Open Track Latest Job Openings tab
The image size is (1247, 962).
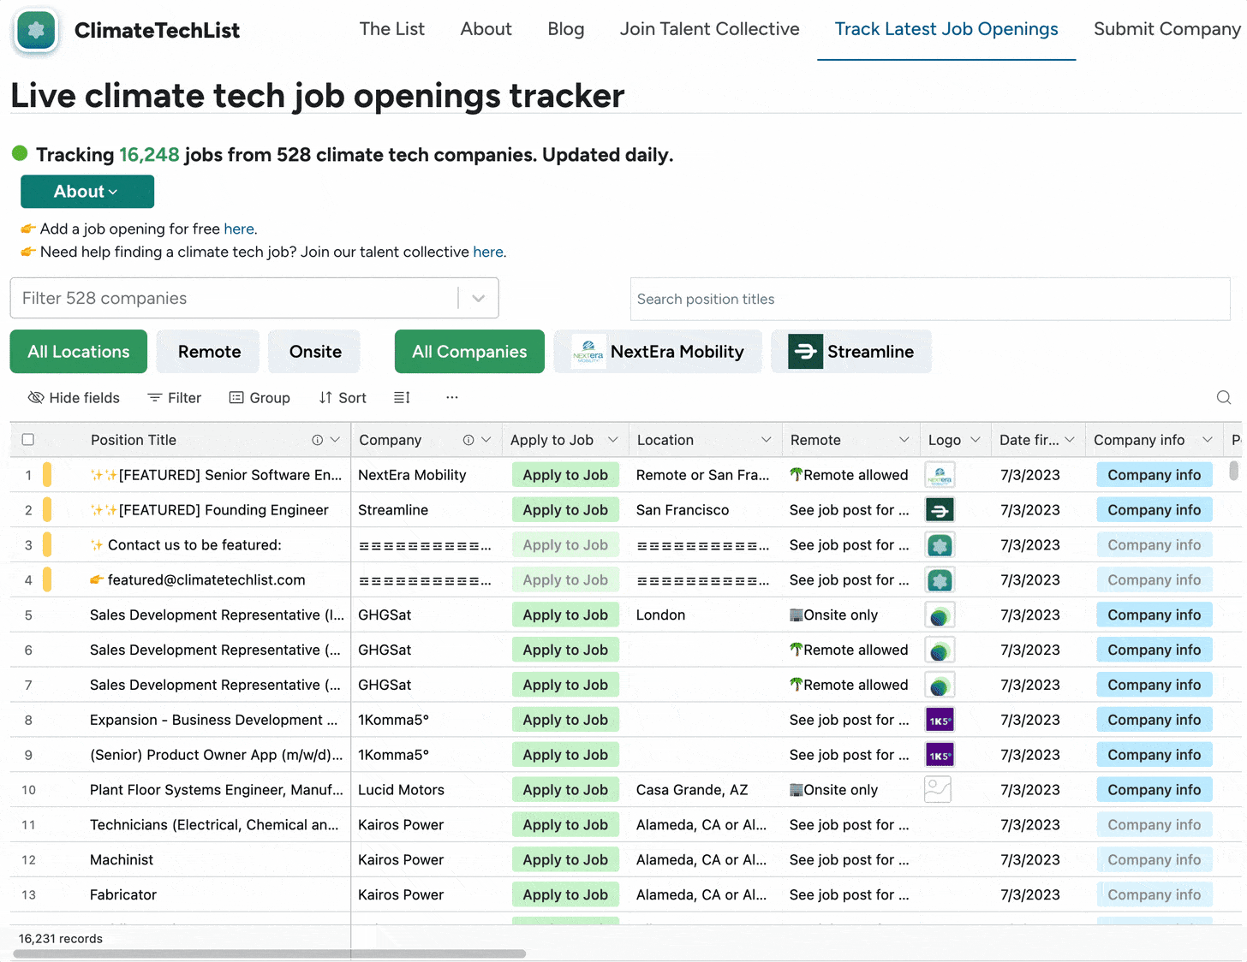pyautogui.click(x=946, y=29)
